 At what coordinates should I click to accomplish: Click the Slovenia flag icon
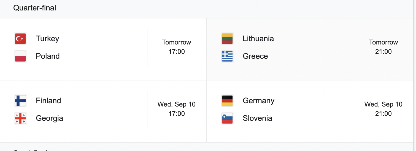point(227,118)
